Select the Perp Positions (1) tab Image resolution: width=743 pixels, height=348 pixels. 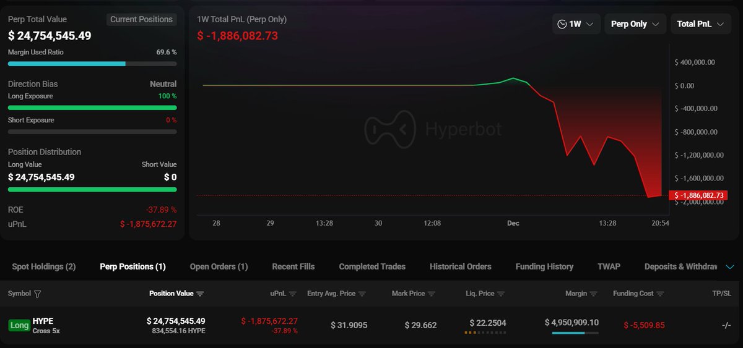[133, 266]
